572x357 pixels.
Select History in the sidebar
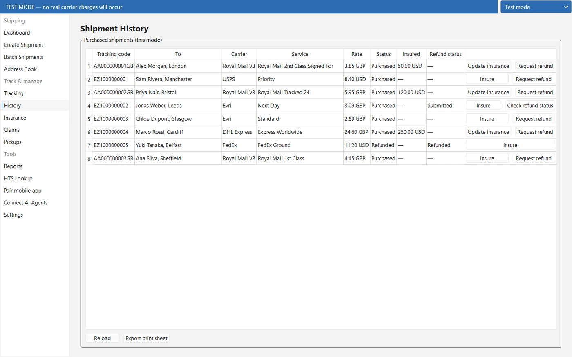(x=35, y=106)
